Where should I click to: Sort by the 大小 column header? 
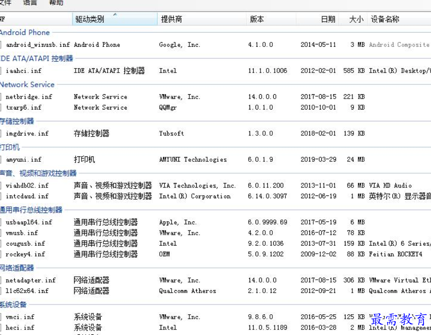point(353,19)
